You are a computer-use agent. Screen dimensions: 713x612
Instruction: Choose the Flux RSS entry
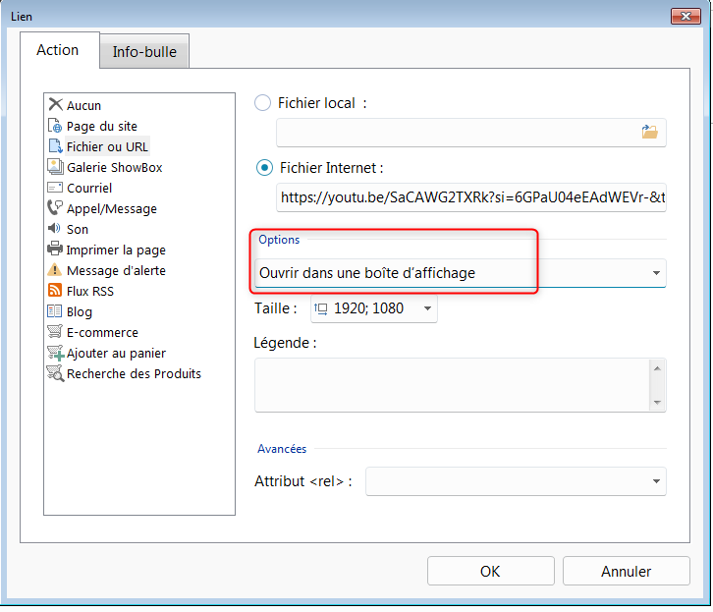pos(90,291)
